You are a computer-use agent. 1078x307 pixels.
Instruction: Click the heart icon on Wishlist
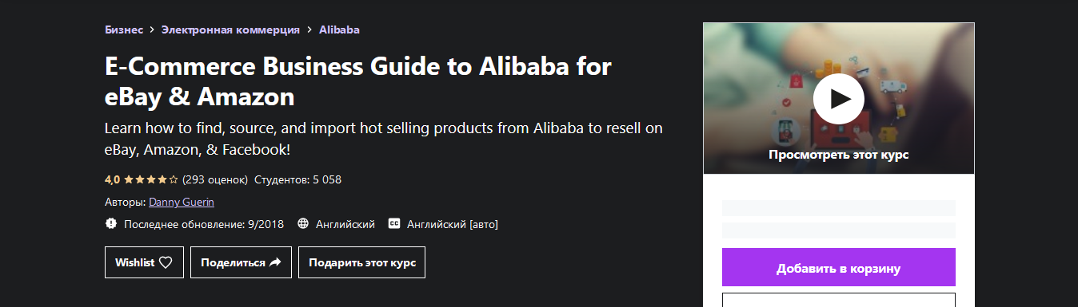[x=166, y=262]
